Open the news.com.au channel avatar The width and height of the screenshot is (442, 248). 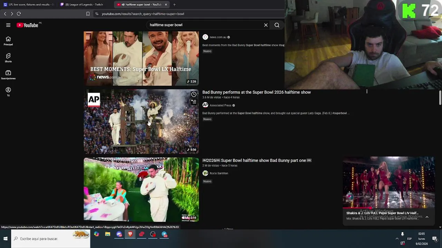point(205,37)
